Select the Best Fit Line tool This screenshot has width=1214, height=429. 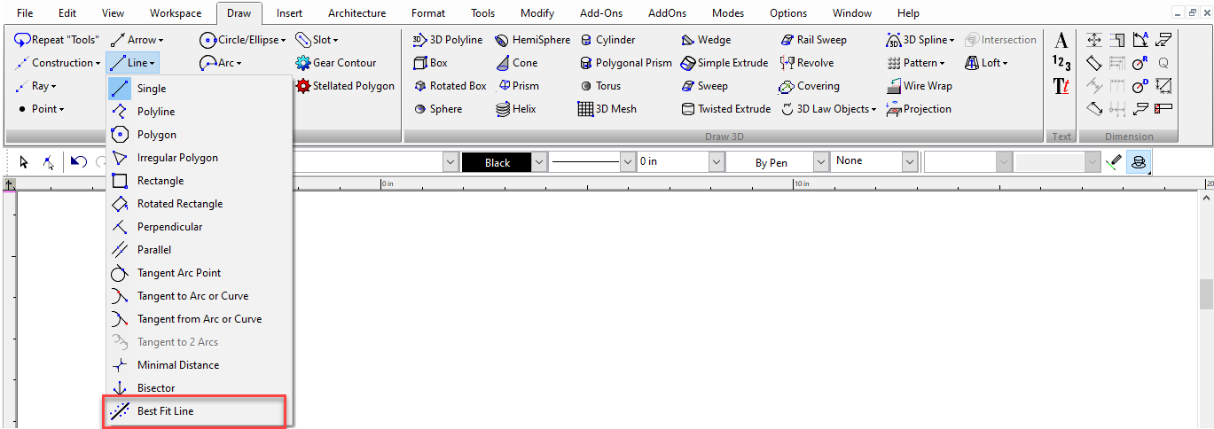(199, 411)
